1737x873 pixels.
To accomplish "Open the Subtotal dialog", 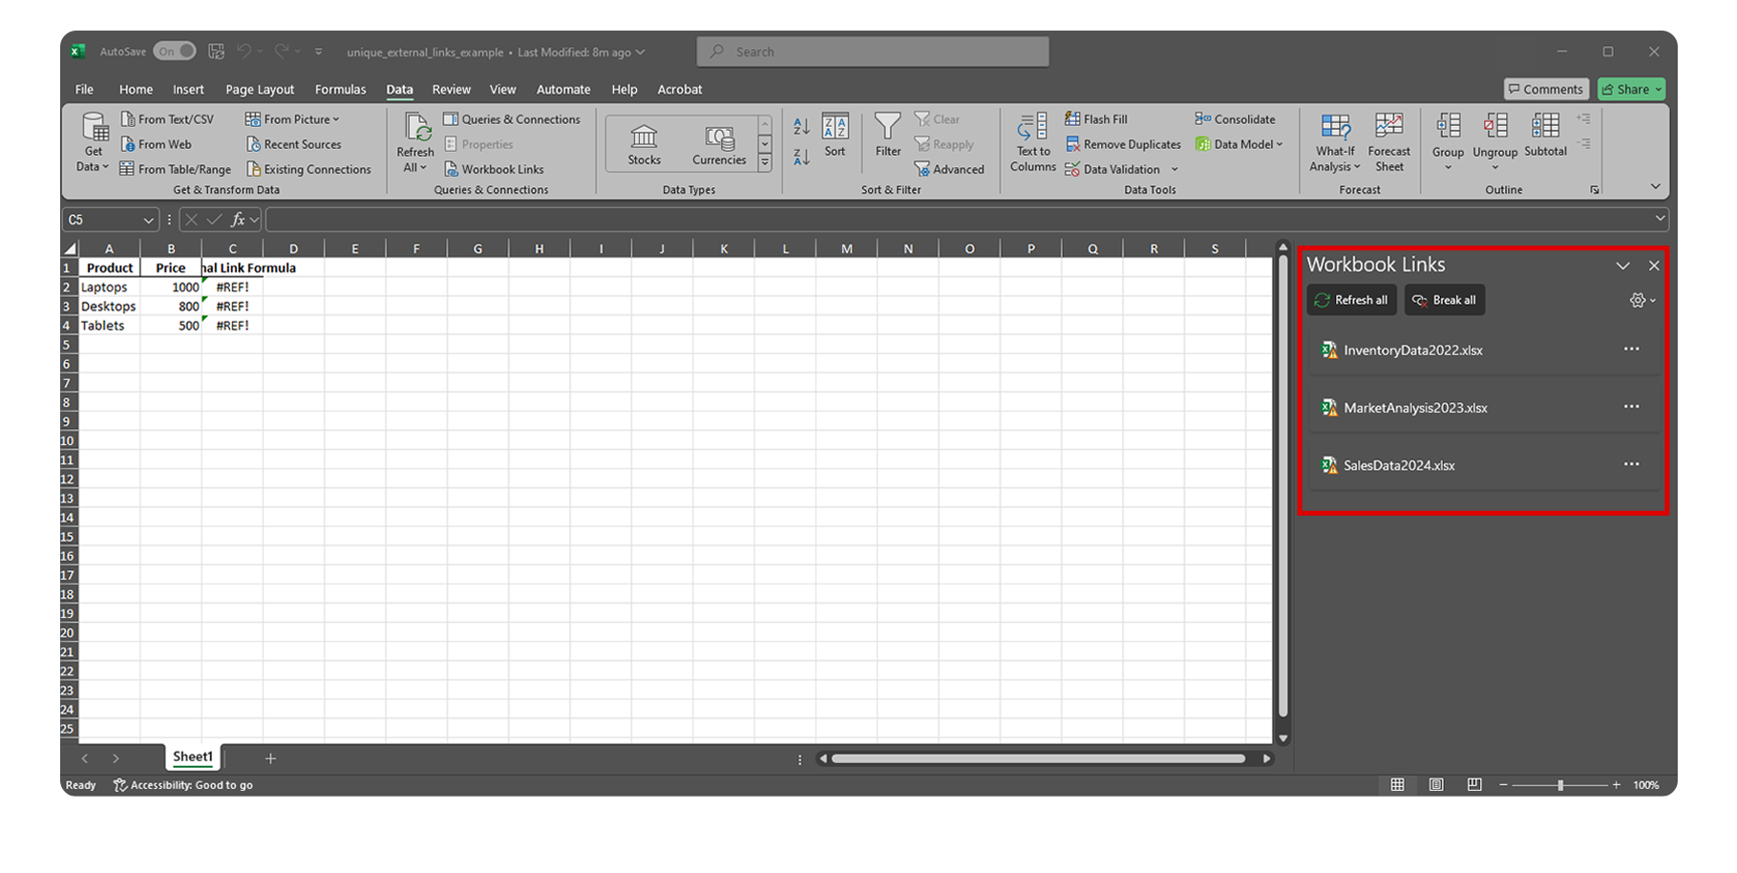I will click(x=1544, y=141).
